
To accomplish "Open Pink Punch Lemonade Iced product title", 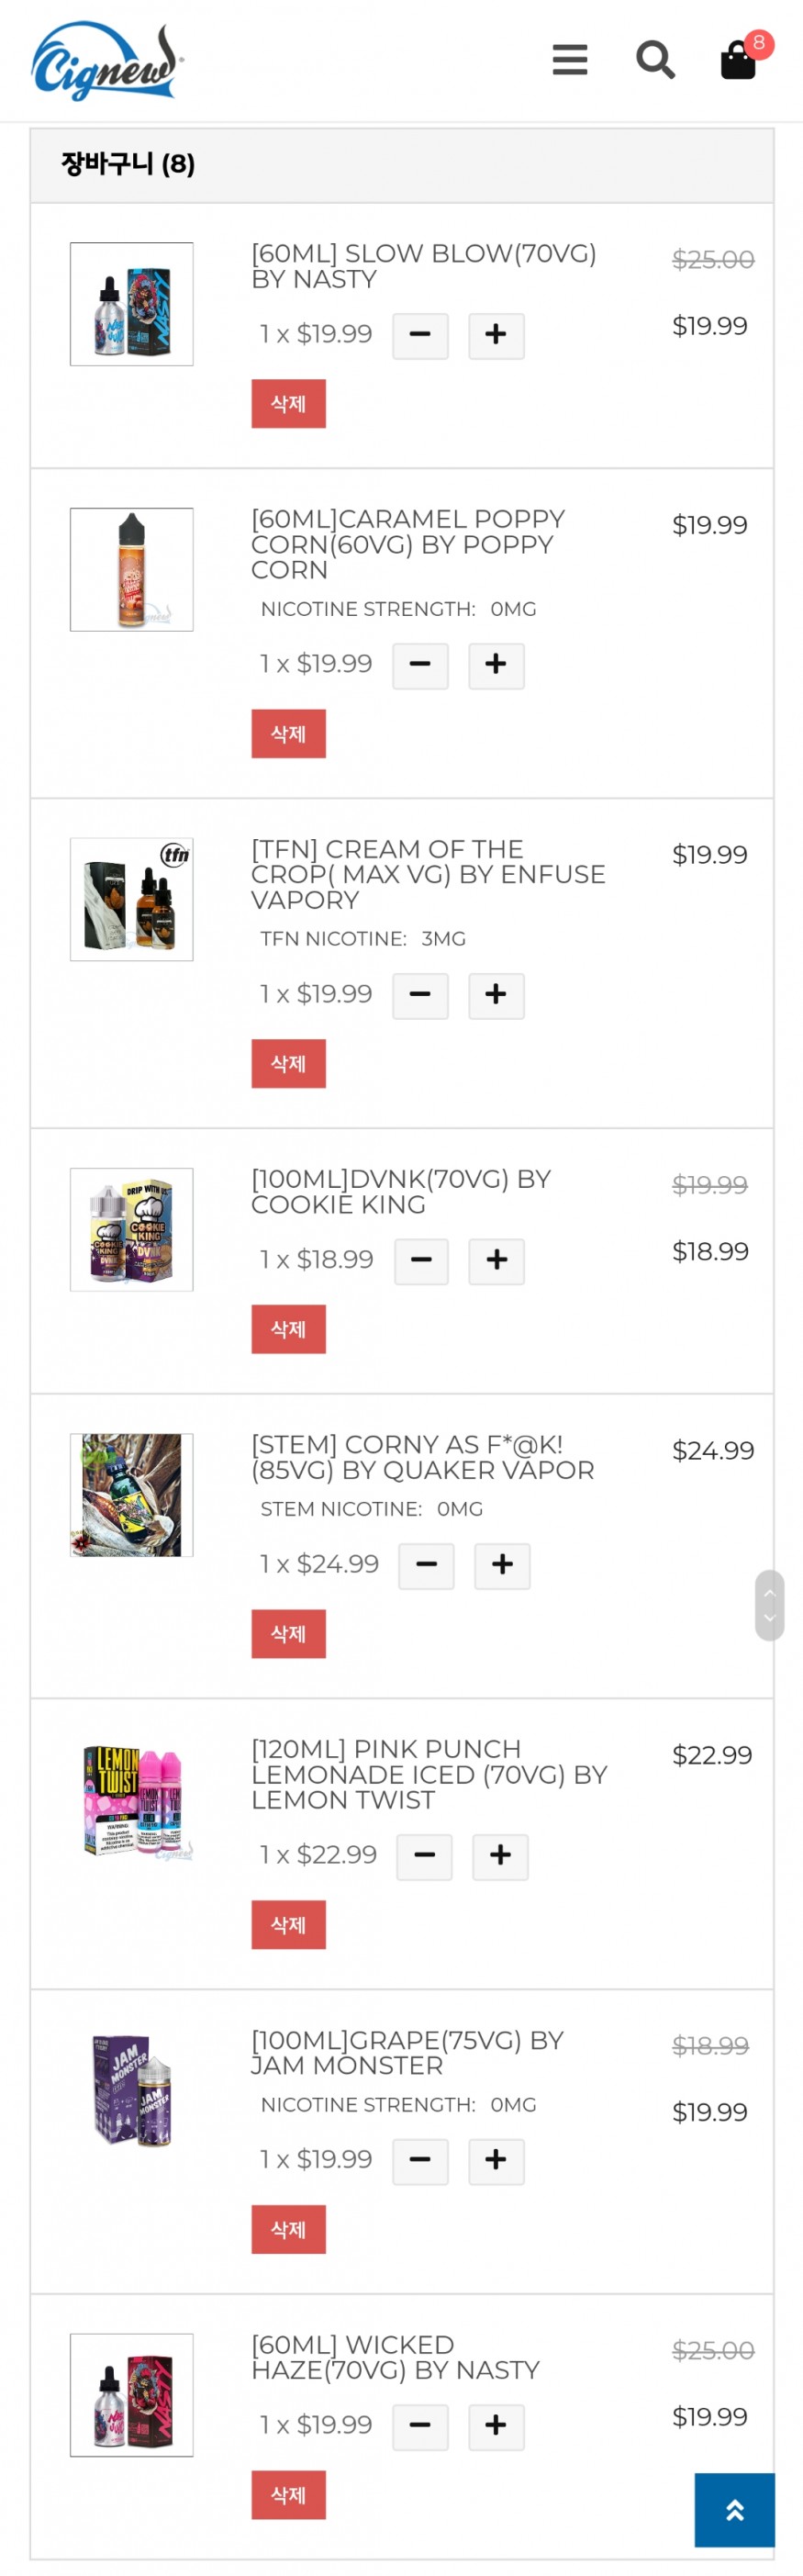I will point(428,1774).
